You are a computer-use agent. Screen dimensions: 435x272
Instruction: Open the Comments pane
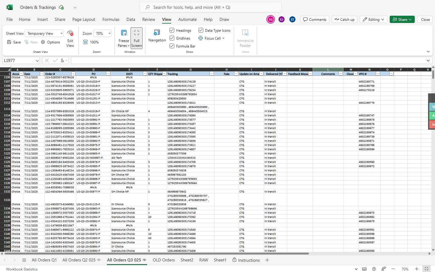[315, 19]
